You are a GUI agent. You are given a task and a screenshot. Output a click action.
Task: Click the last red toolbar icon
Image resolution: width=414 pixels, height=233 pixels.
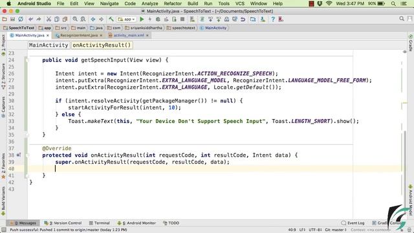[281, 19]
